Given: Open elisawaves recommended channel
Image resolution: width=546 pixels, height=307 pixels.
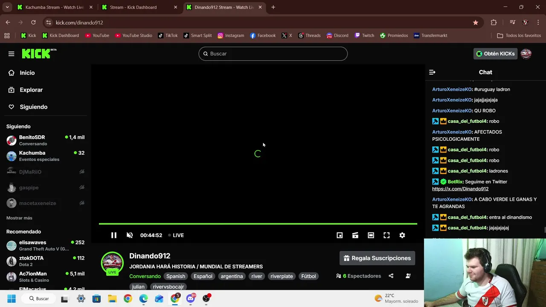Looking at the screenshot, I should (46, 246).
